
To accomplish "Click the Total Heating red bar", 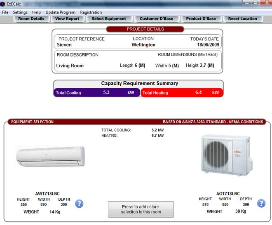I will click(x=182, y=93).
